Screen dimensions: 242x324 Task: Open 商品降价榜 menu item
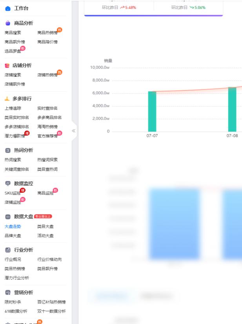[47, 42]
